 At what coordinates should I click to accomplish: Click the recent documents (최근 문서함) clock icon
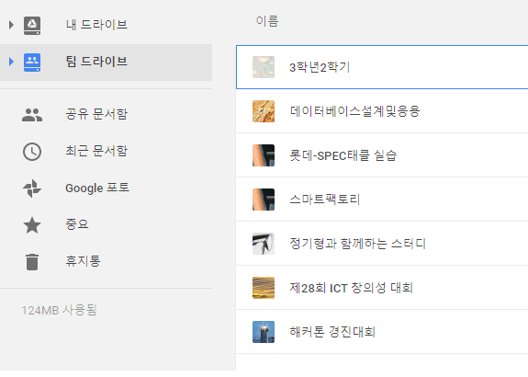point(32,152)
